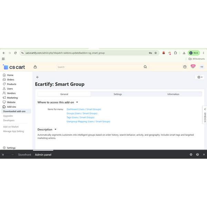This screenshot has height=207, width=207.
Task: Switch to the Information tab
Action: tap(173, 94)
